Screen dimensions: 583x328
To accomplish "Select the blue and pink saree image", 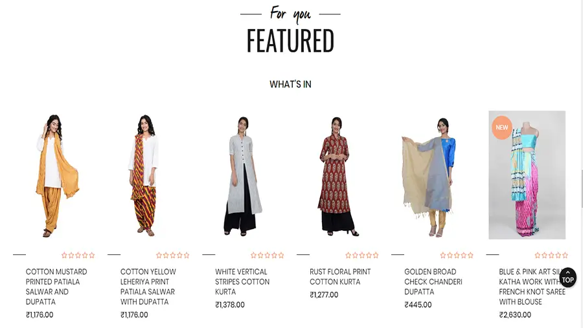I will 527,175.
